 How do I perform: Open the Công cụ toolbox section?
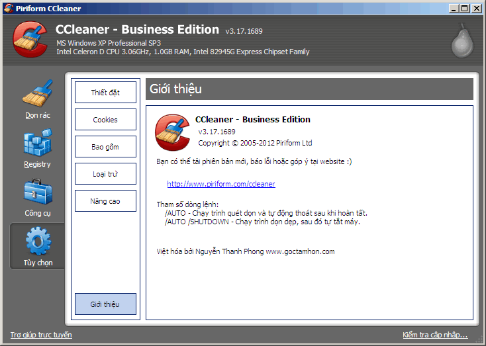pos(38,197)
